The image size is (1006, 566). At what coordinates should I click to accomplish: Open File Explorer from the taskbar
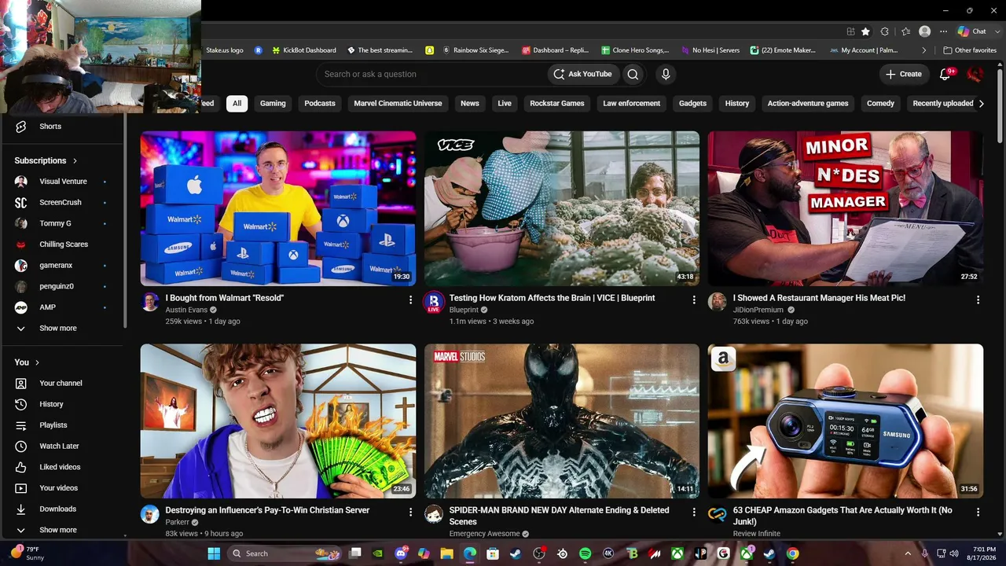click(446, 553)
